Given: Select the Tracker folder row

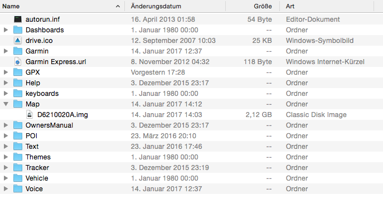Looking at the screenshot, I should pyautogui.click(x=192, y=168).
